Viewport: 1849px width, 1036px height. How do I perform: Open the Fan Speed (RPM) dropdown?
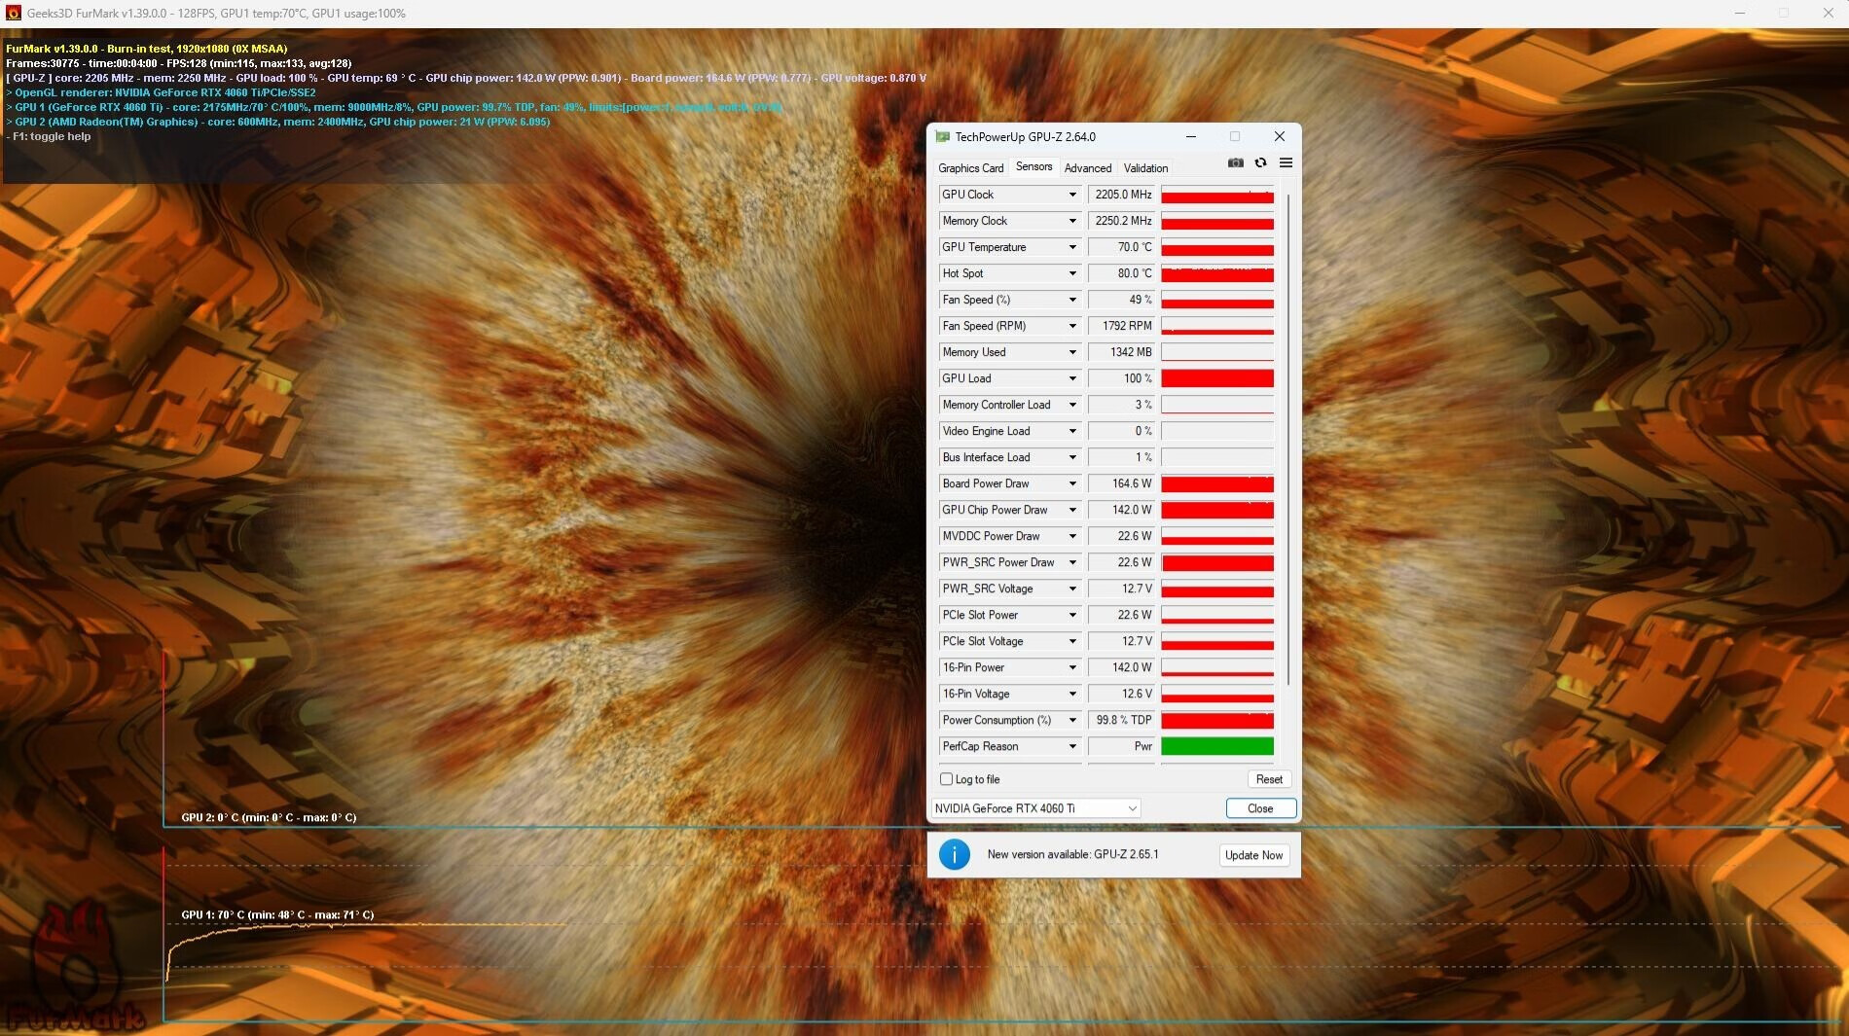1072,326
